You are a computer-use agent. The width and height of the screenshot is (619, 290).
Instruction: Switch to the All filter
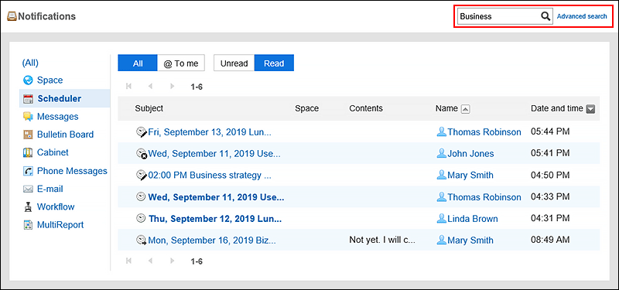tap(138, 63)
